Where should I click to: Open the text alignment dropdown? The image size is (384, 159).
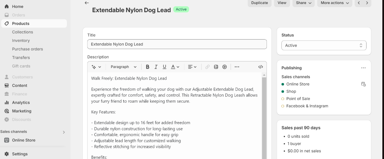point(192,67)
